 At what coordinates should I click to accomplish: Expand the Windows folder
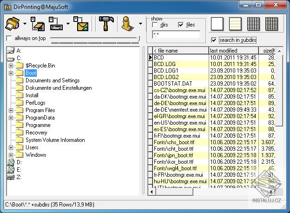[x=11, y=155]
